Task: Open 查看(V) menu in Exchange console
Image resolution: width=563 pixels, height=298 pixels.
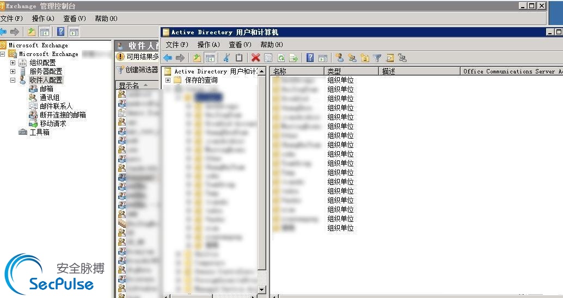Action: click(x=75, y=18)
